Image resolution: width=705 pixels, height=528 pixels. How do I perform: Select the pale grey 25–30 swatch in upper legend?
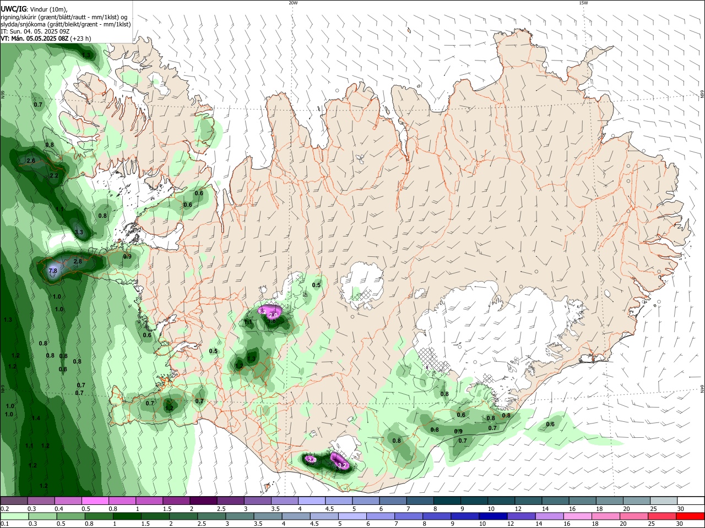[x=664, y=501]
